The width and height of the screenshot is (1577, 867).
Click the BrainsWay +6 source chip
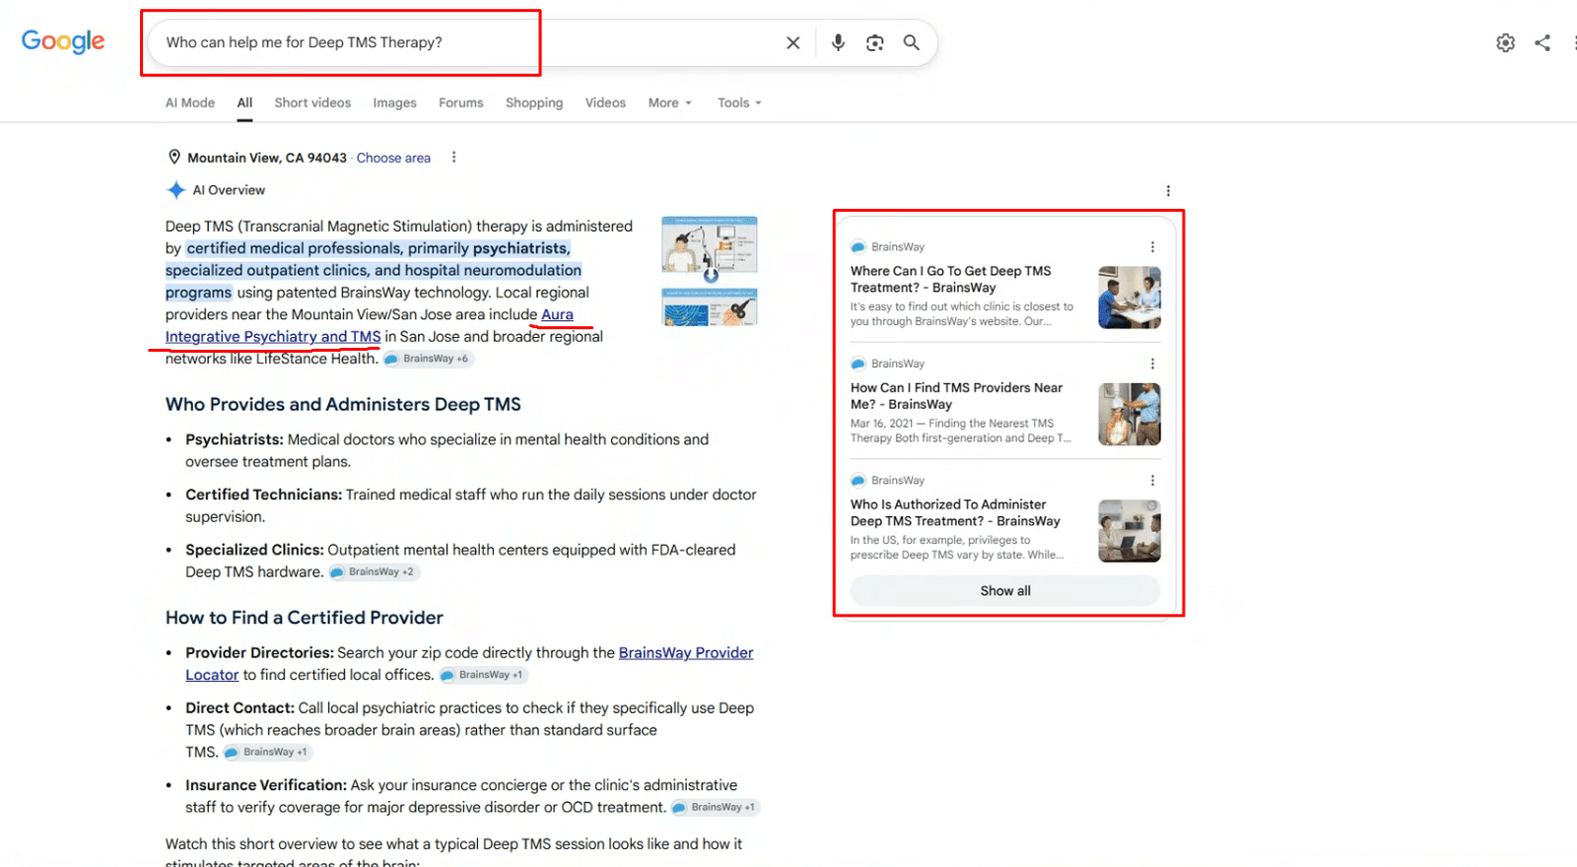pos(428,359)
